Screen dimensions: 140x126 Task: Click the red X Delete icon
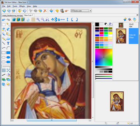[x=45, y=11]
